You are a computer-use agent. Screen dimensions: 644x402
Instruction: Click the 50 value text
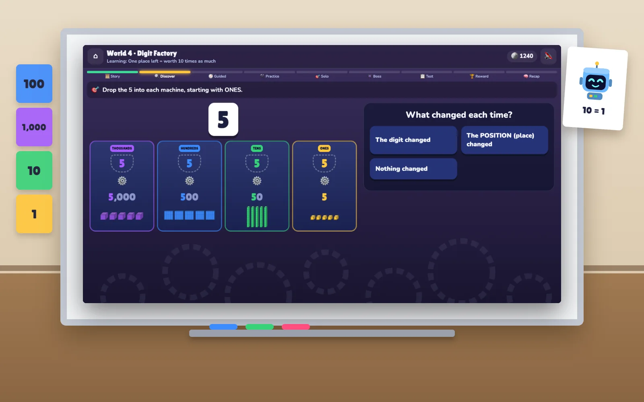point(257,197)
